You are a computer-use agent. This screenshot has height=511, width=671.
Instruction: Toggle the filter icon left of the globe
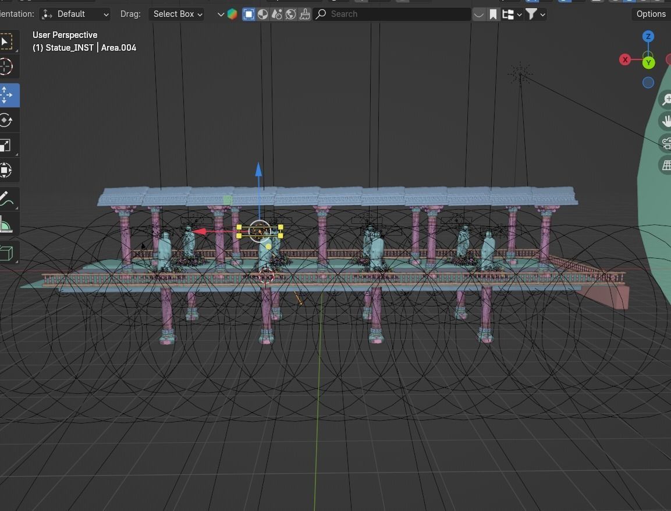tap(277, 14)
